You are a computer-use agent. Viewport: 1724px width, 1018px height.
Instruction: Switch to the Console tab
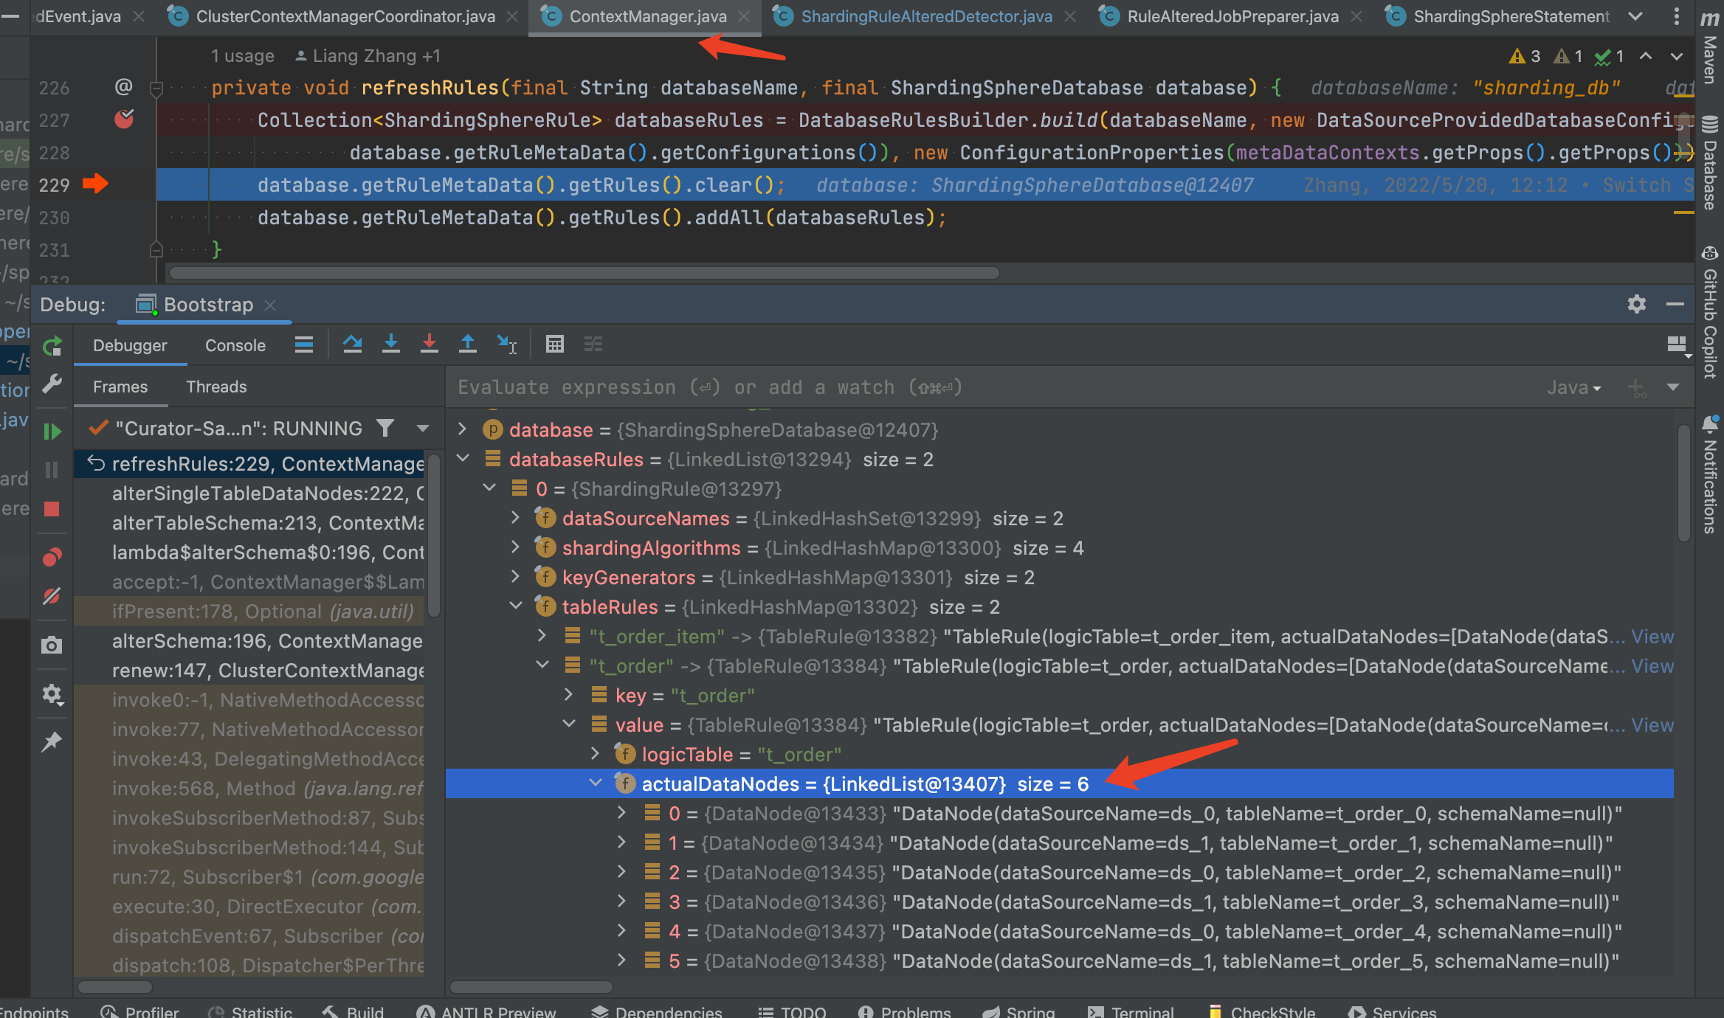click(x=235, y=344)
